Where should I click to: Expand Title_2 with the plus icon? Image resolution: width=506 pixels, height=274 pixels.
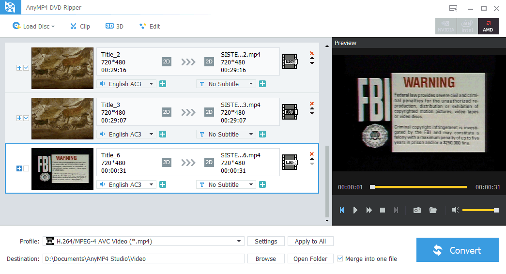pyautogui.click(x=19, y=68)
